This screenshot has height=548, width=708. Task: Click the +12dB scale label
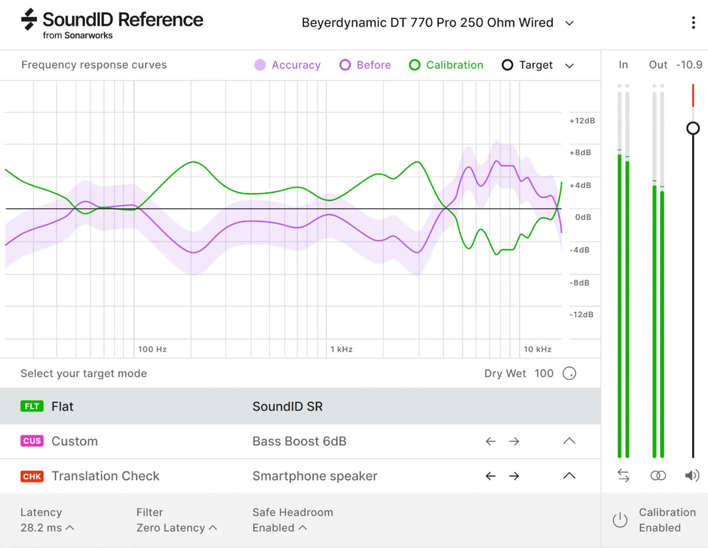[x=582, y=121]
